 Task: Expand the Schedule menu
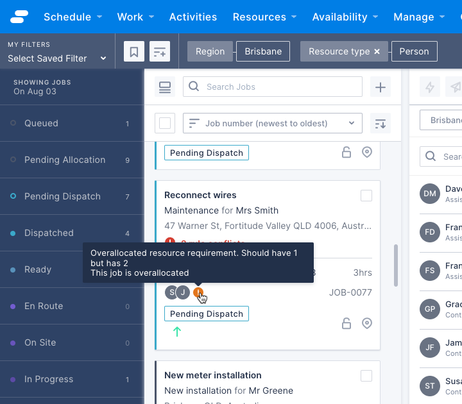click(72, 17)
